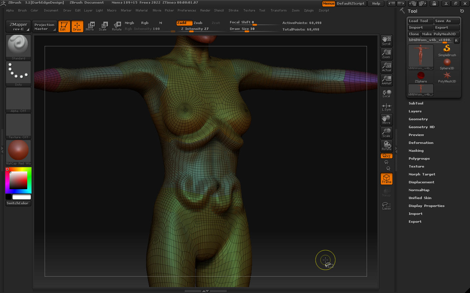
Task: Toggle the Zsub sculpt mode
Action: tap(198, 23)
